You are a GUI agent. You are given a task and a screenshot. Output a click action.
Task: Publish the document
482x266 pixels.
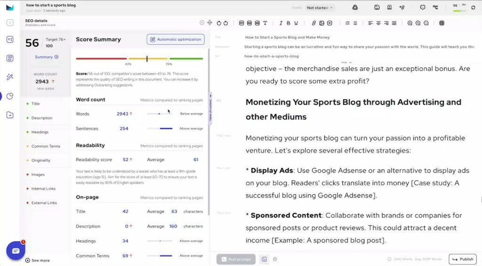[x=463, y=259]
